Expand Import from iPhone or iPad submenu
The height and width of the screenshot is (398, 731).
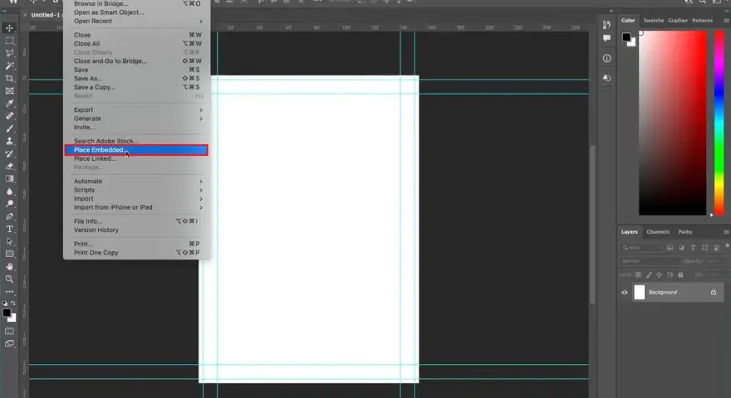click(x=137, y=207)
